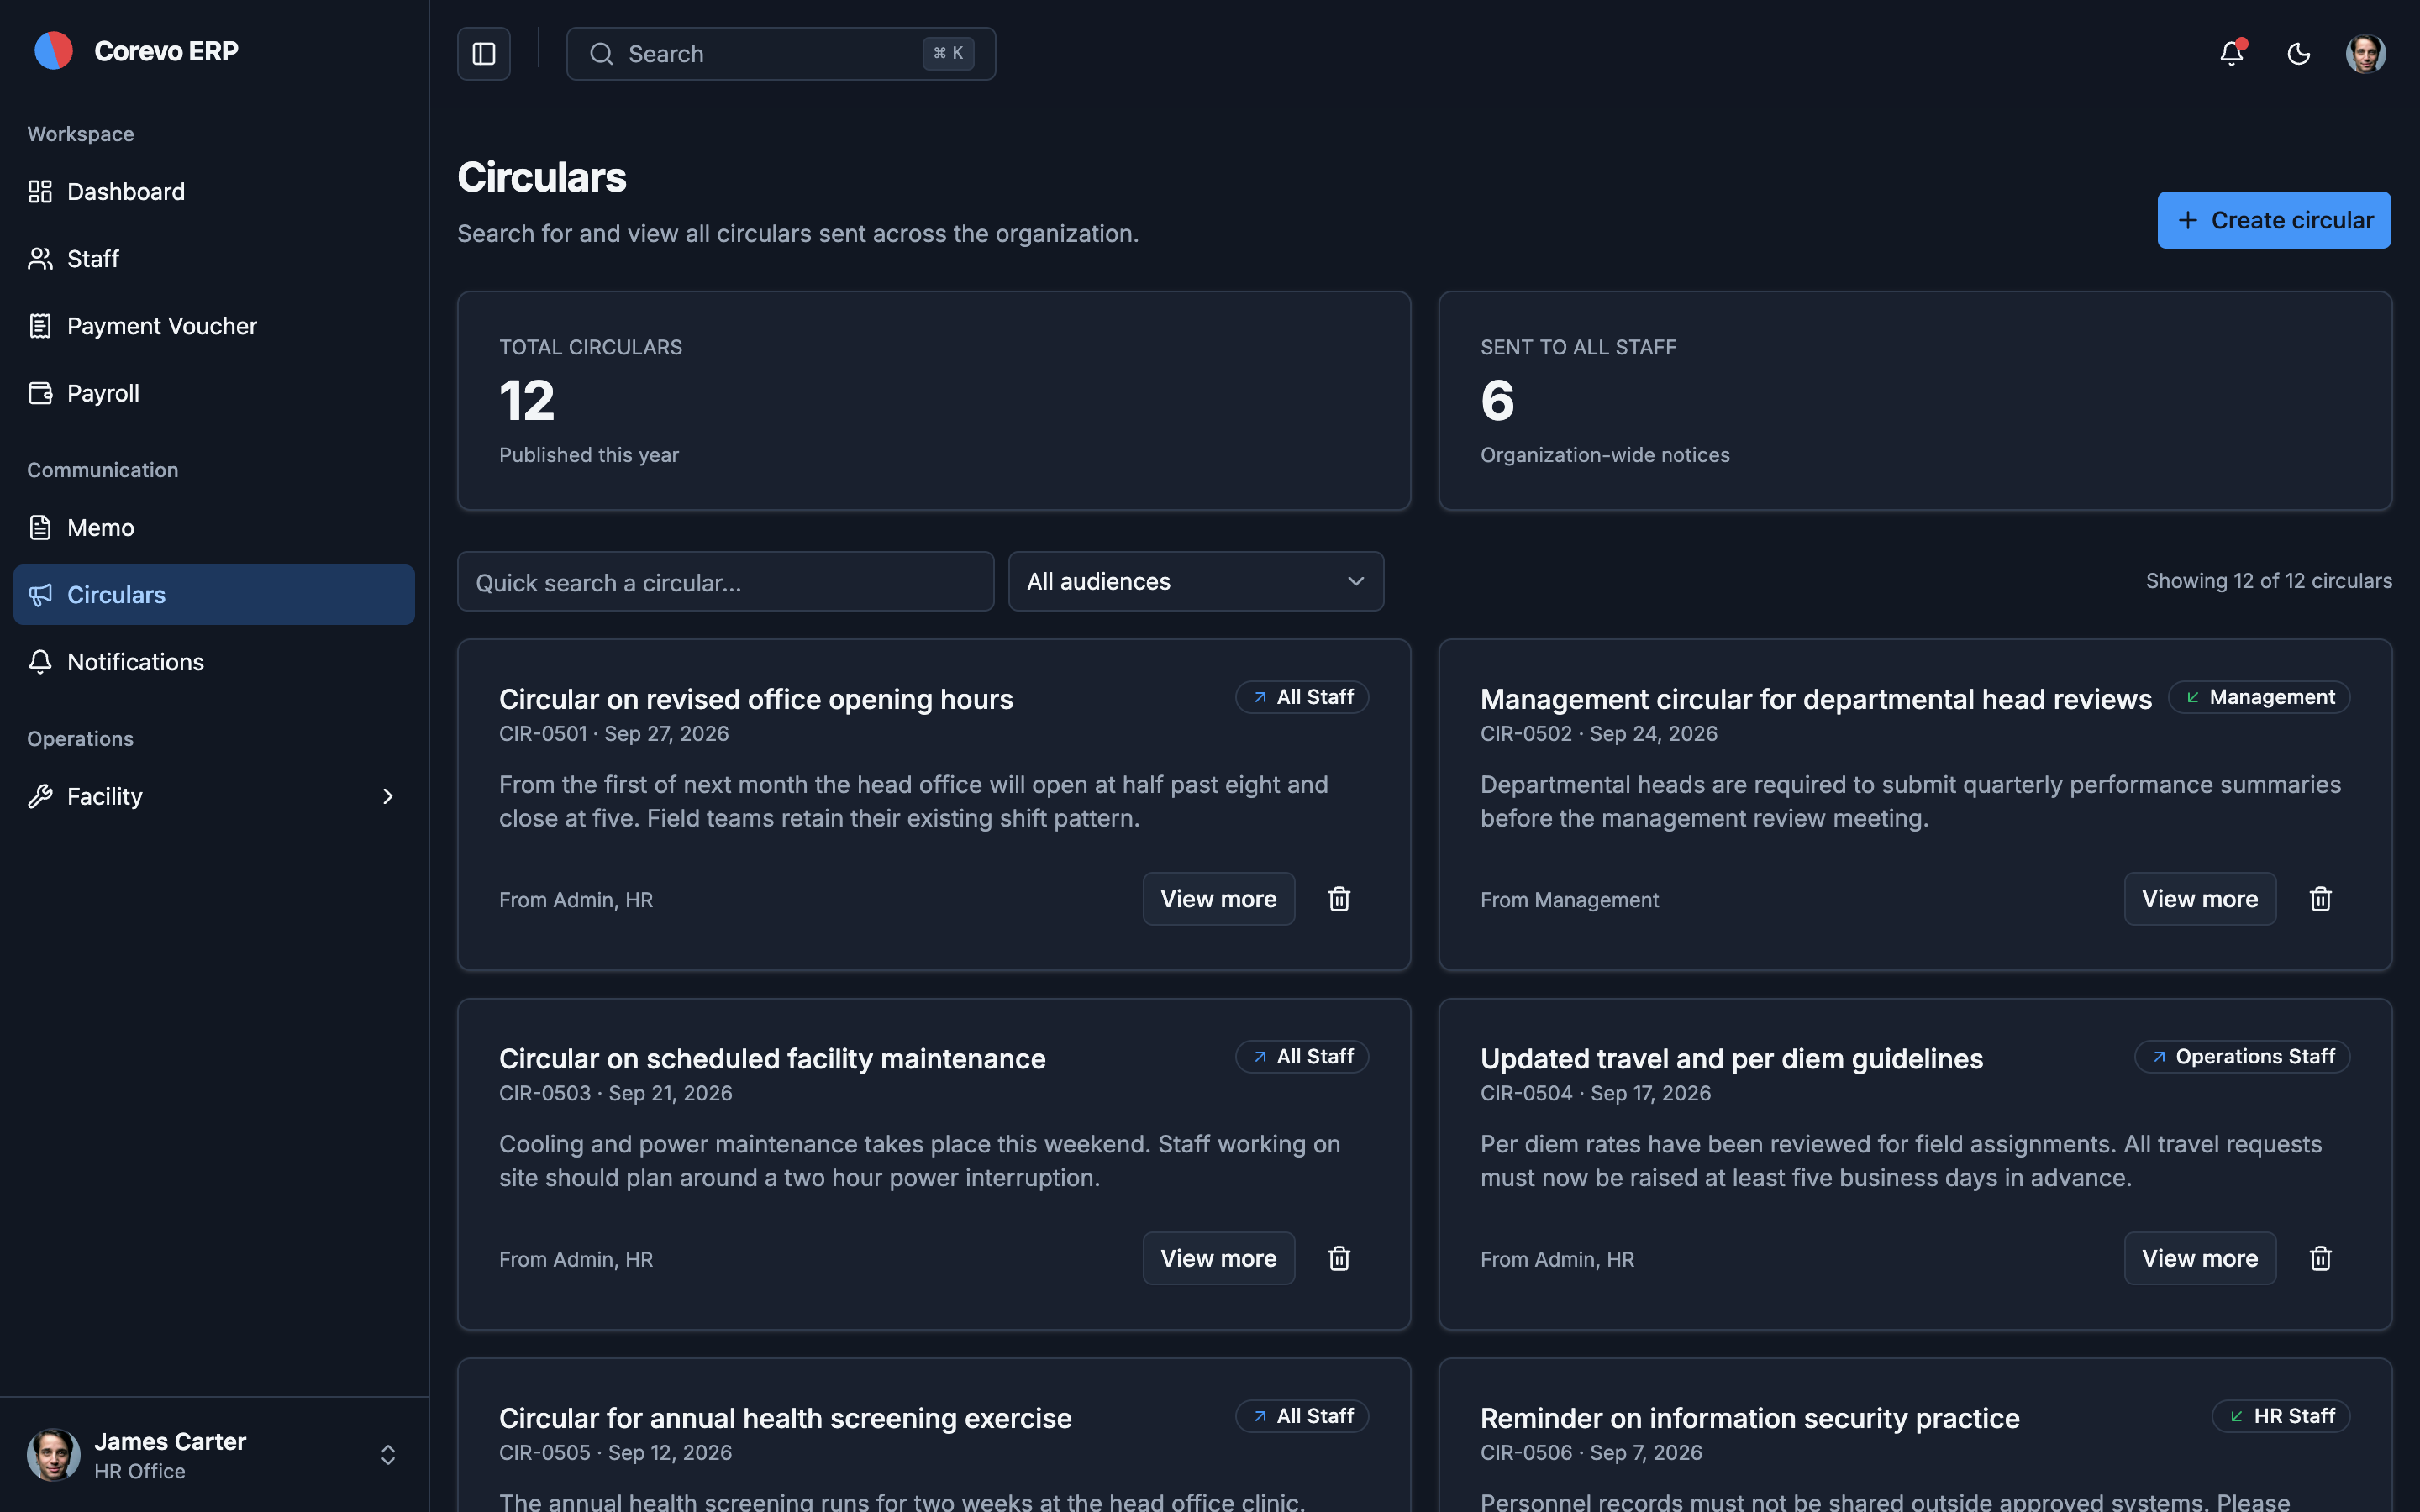Delete the scheduled facility maintenance circular
This screenshot has width=2420, height=1512.
coord(1339,1258)
